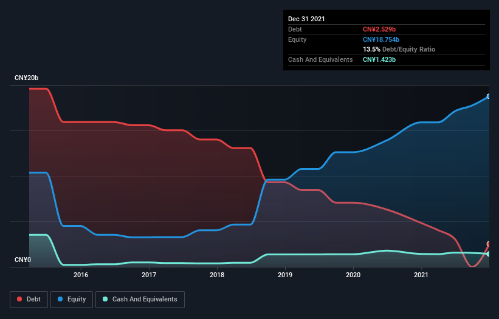
Task: Click the red Debt legend dot
Action: 19,299
